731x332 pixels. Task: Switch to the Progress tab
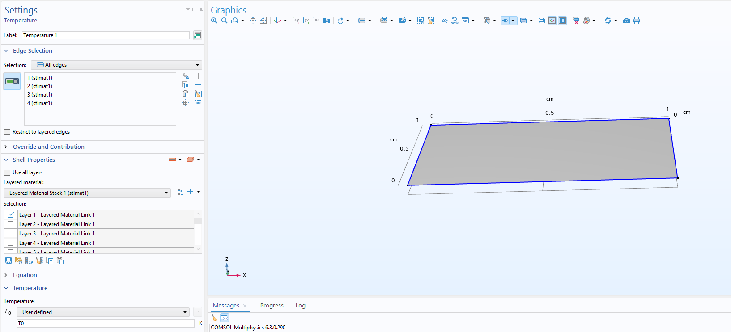[272, 306]
